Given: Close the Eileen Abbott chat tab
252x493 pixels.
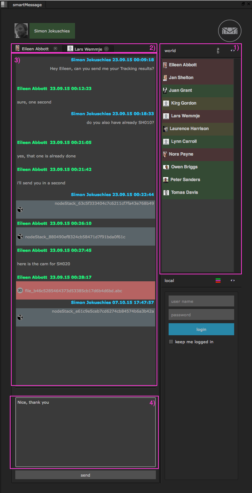Looking at the screenshot, I should [x=55, y=48].
